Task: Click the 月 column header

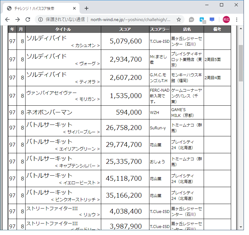Action: (x=21, y=29)
